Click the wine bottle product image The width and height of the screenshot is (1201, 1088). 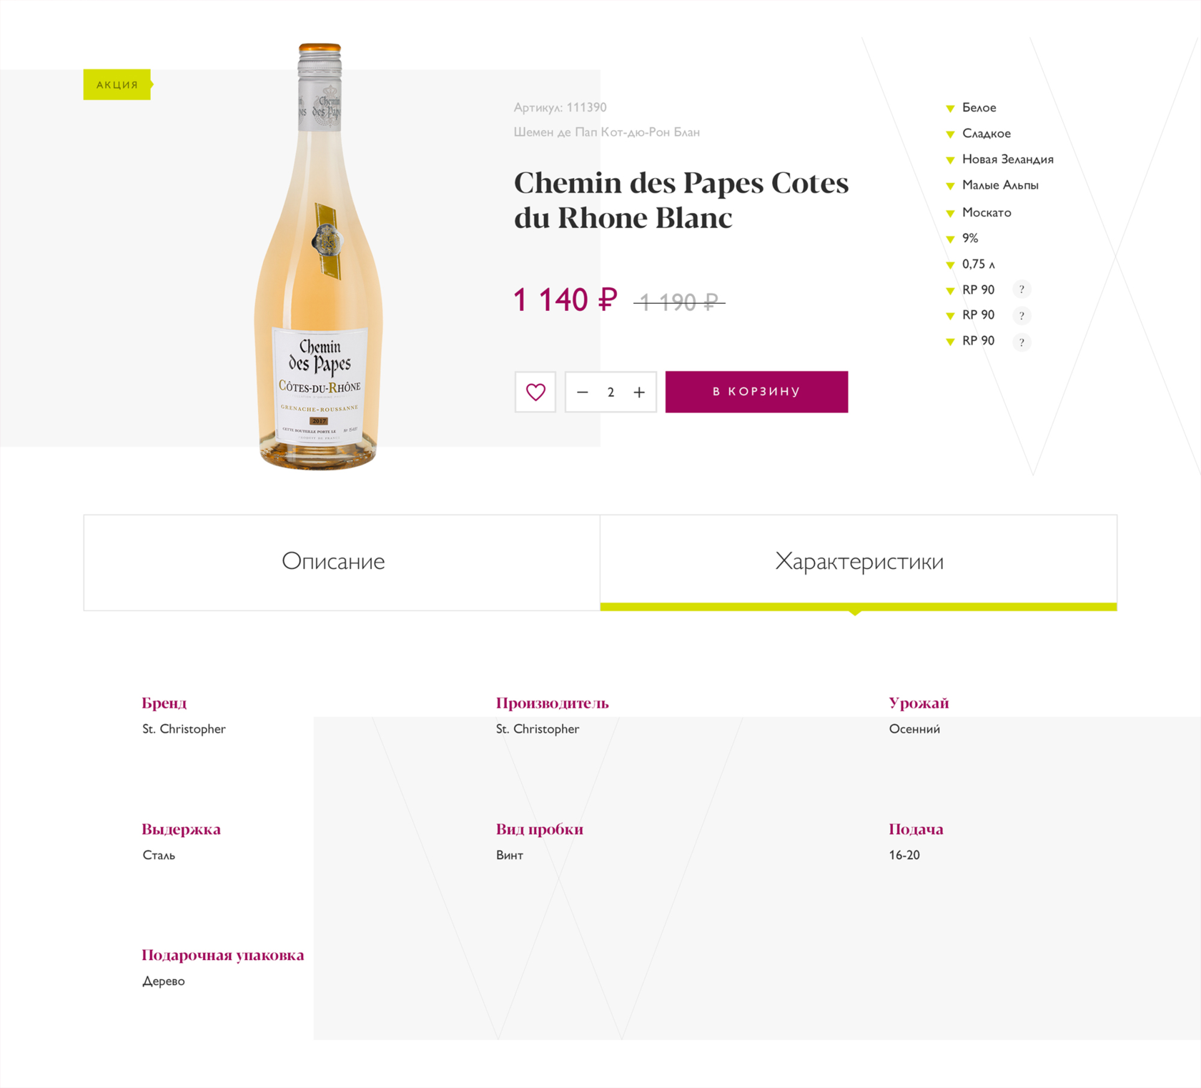[x=320, y=257]
